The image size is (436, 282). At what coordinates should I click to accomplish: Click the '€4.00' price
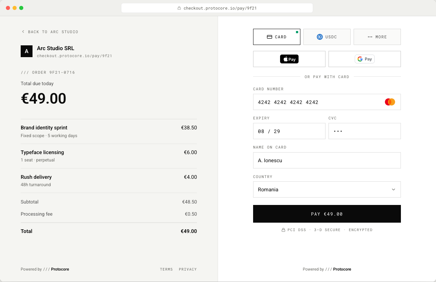point(190,177)
